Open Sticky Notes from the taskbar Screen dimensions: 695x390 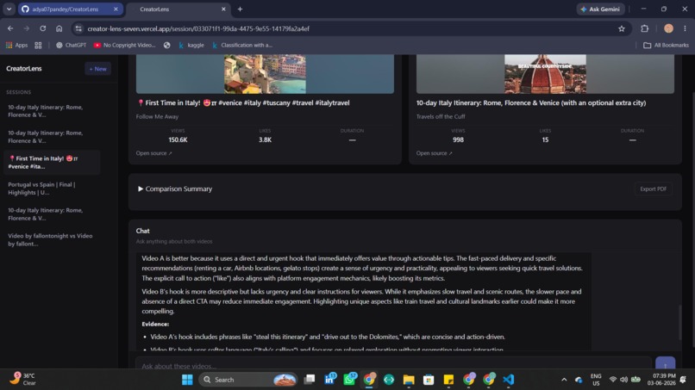click(448, 380)
